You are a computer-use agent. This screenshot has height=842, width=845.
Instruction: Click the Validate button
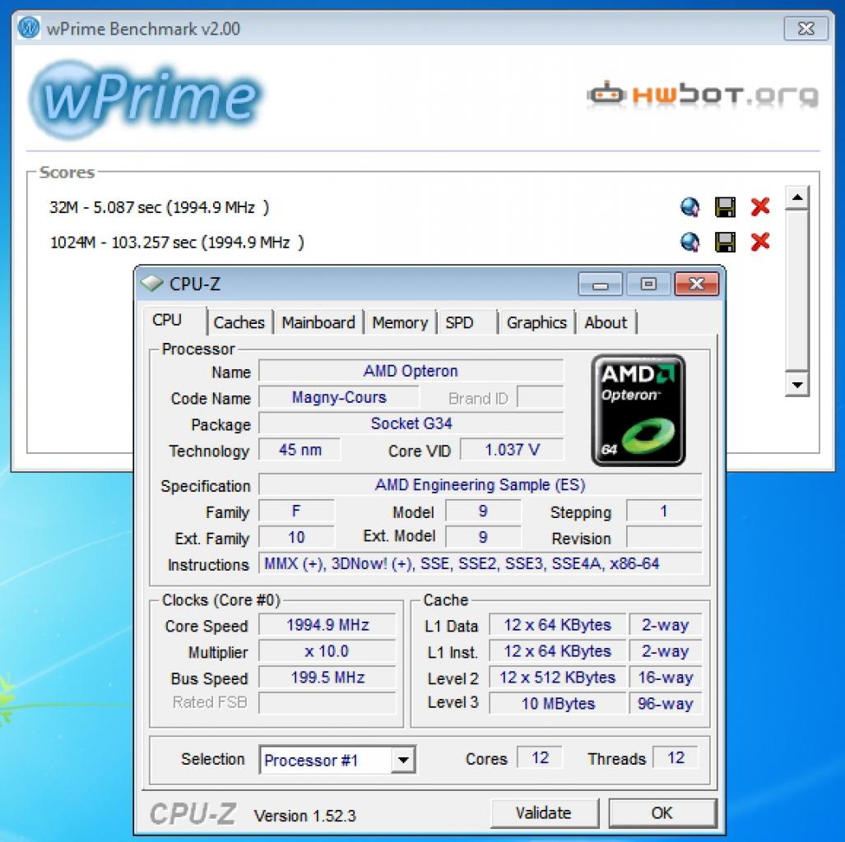point(545,813)
